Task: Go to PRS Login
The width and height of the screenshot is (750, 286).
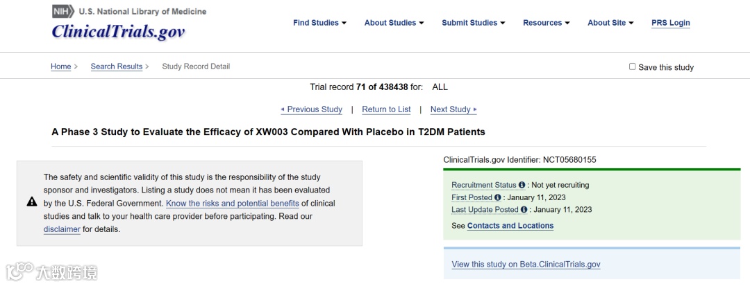Action: click(x=670, y=23)
